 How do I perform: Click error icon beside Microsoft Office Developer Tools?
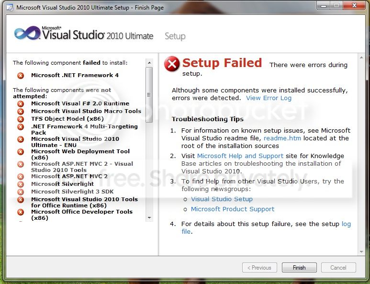tap(21, 212)
